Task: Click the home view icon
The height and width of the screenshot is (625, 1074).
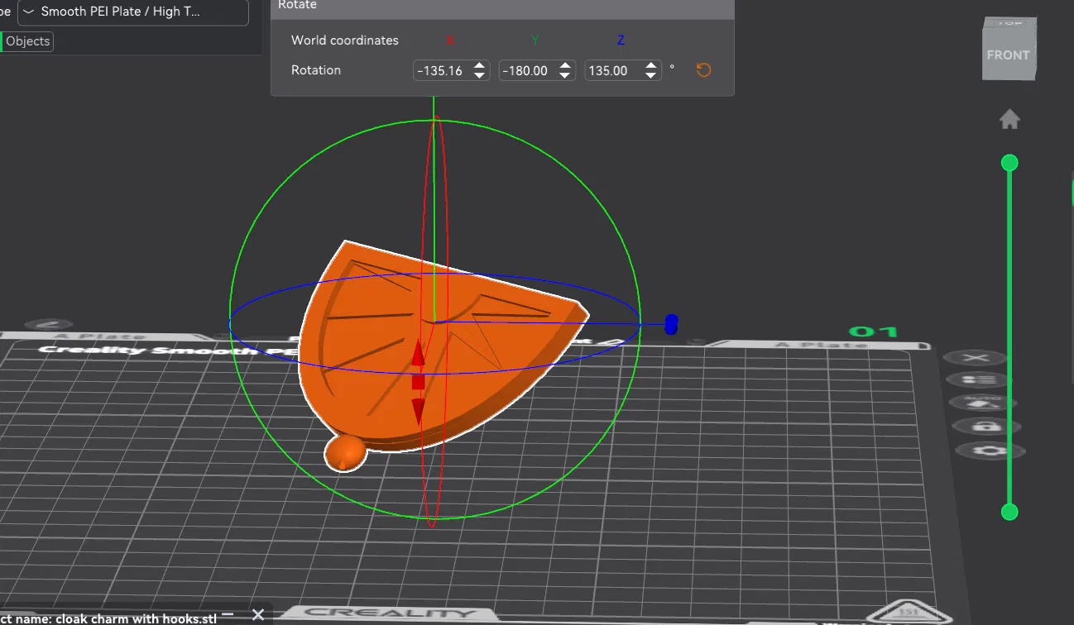Action: click(1009, 120)
